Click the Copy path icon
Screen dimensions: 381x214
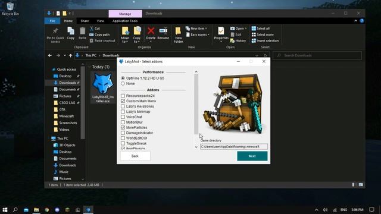pos(91,34)
